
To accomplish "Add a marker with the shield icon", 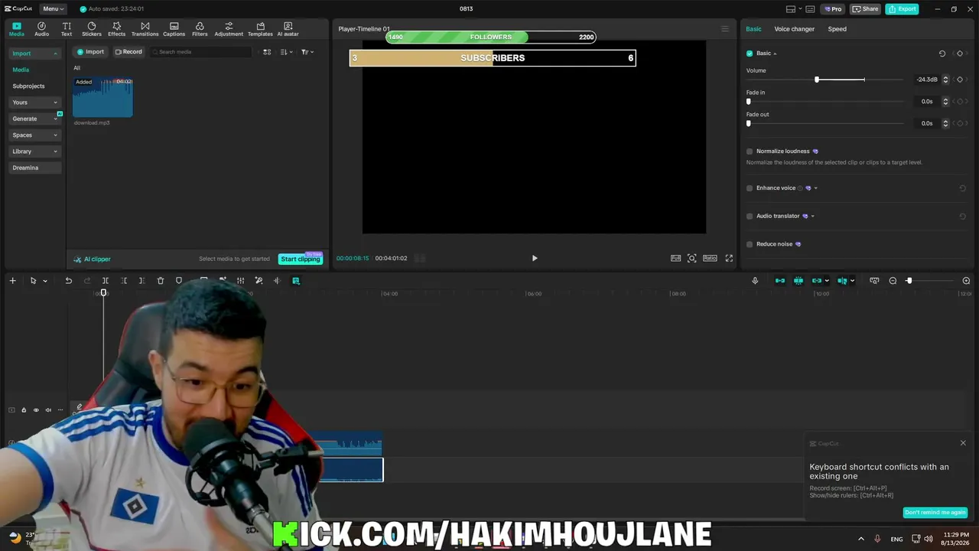I will (179, 281).
